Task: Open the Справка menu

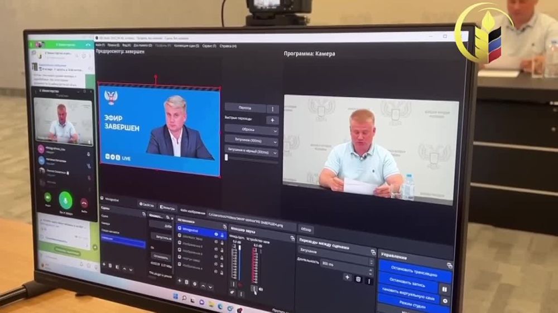Action: 228,46
